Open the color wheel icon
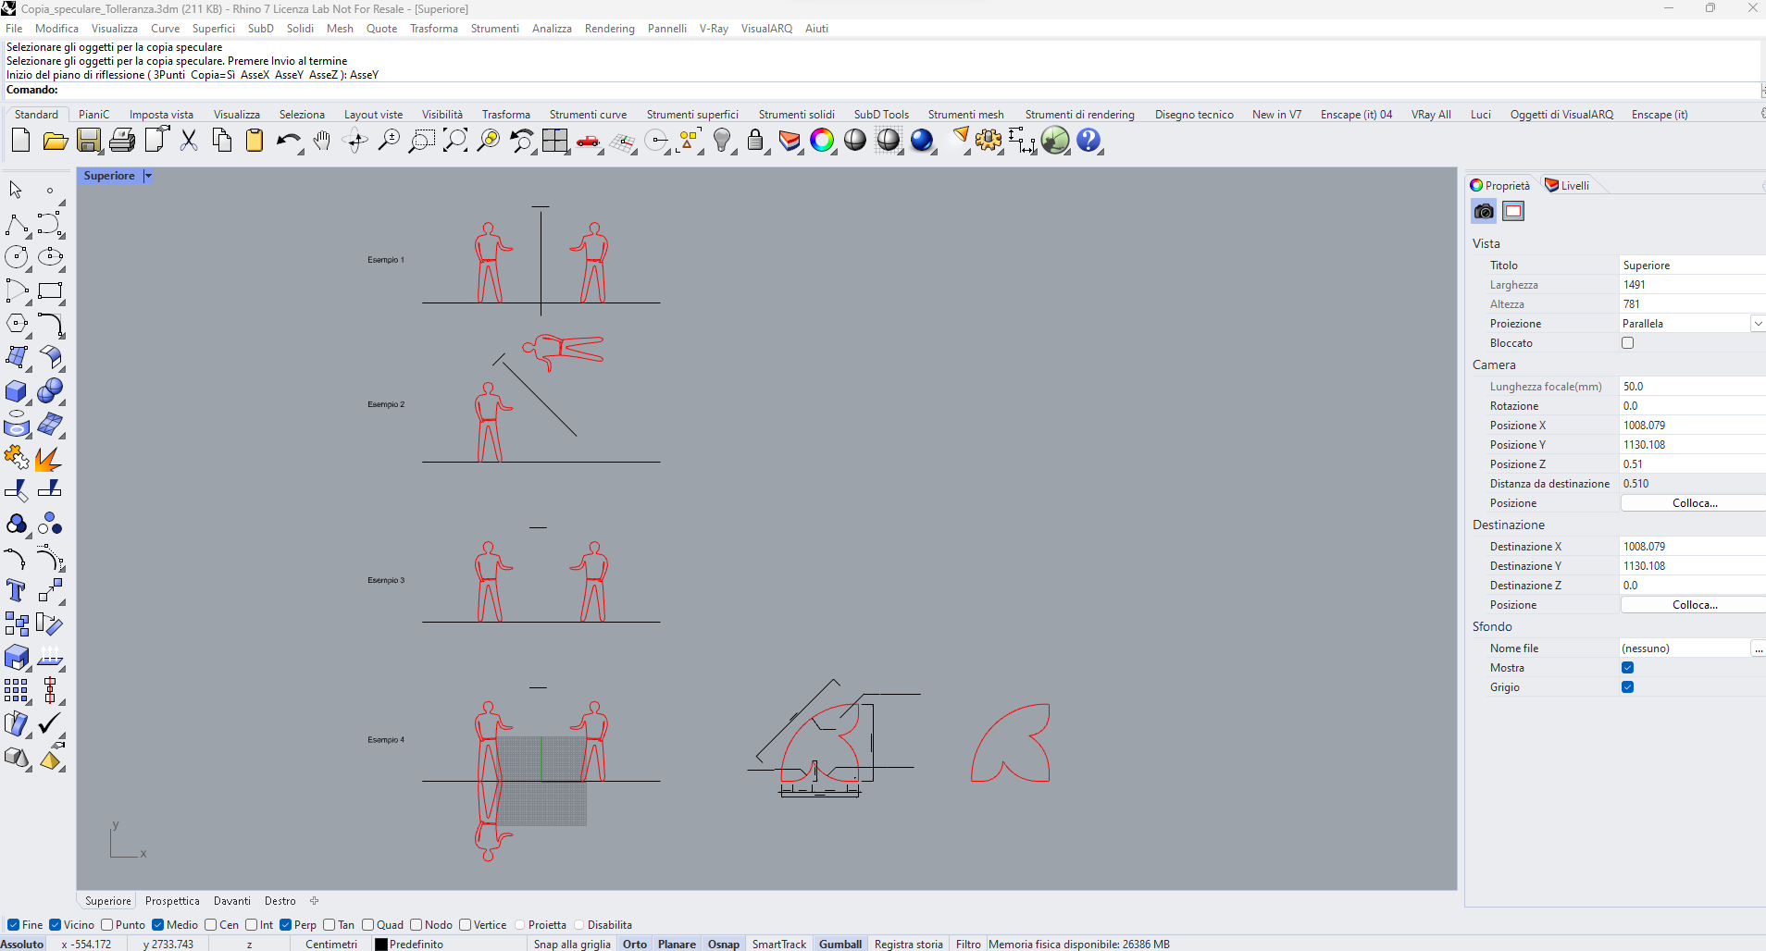The image size is (1766, 951). pos(822,141)
